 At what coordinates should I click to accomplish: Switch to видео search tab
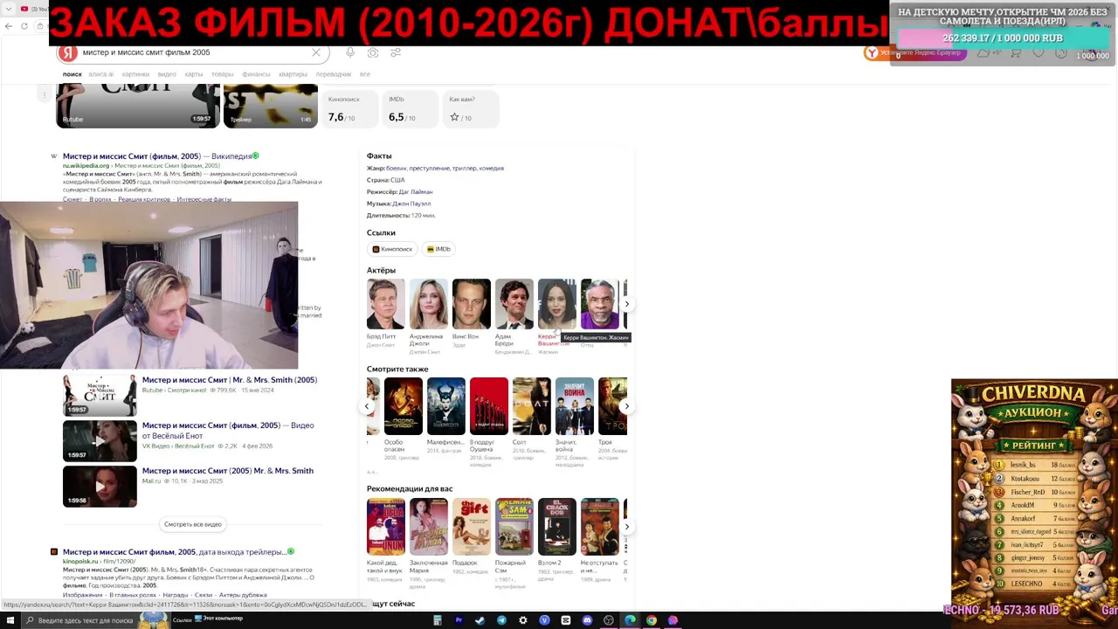[x=167, y=74]
